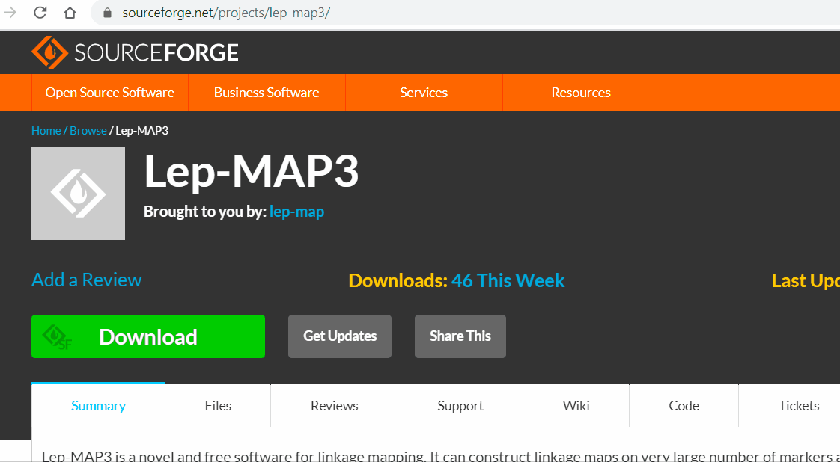Viewport: 840px width, 462px height.
Task: Reload the page with the refresh icon
Action: click(x=40, y=12)
